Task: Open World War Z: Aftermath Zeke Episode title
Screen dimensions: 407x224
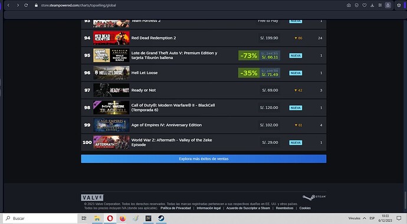Action: click(172, 142)
